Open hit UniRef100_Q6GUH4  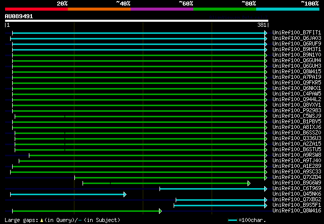tap(297, 61)
